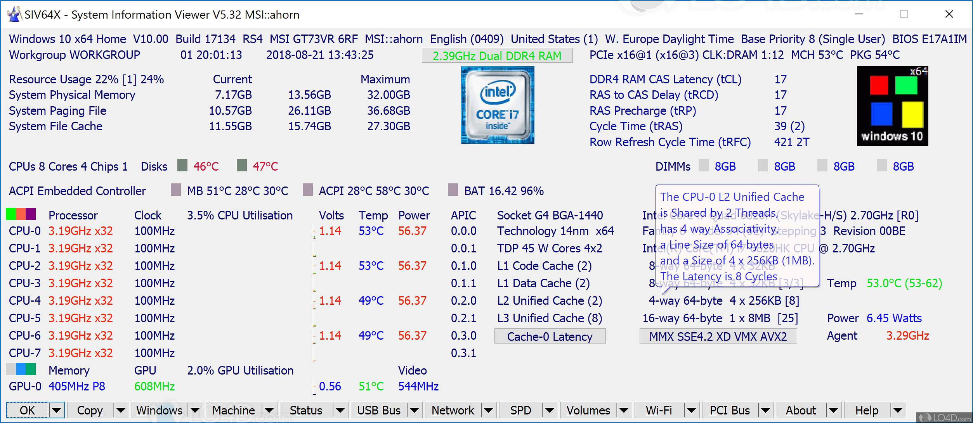Click the Processor color legend swatch
This screenshot has height=423, width=973.
point(21,214)
